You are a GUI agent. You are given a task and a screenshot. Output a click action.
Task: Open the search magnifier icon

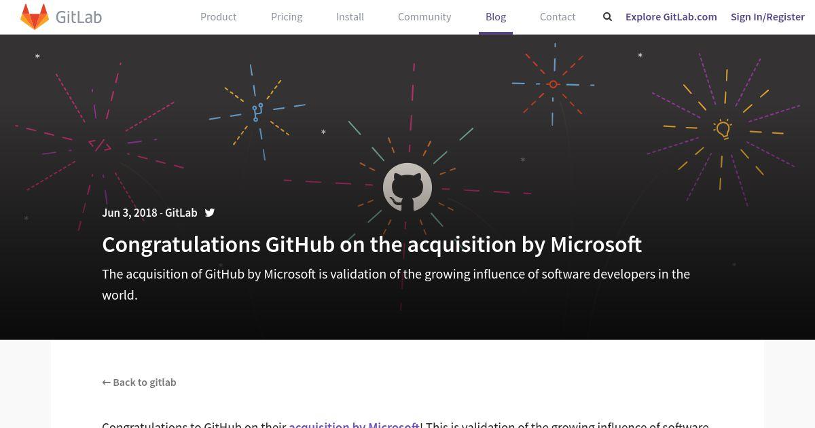(607, 16)
